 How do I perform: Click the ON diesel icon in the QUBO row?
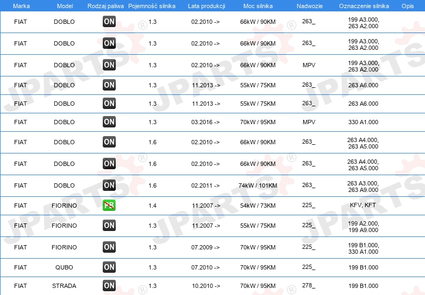pos(109,267)
